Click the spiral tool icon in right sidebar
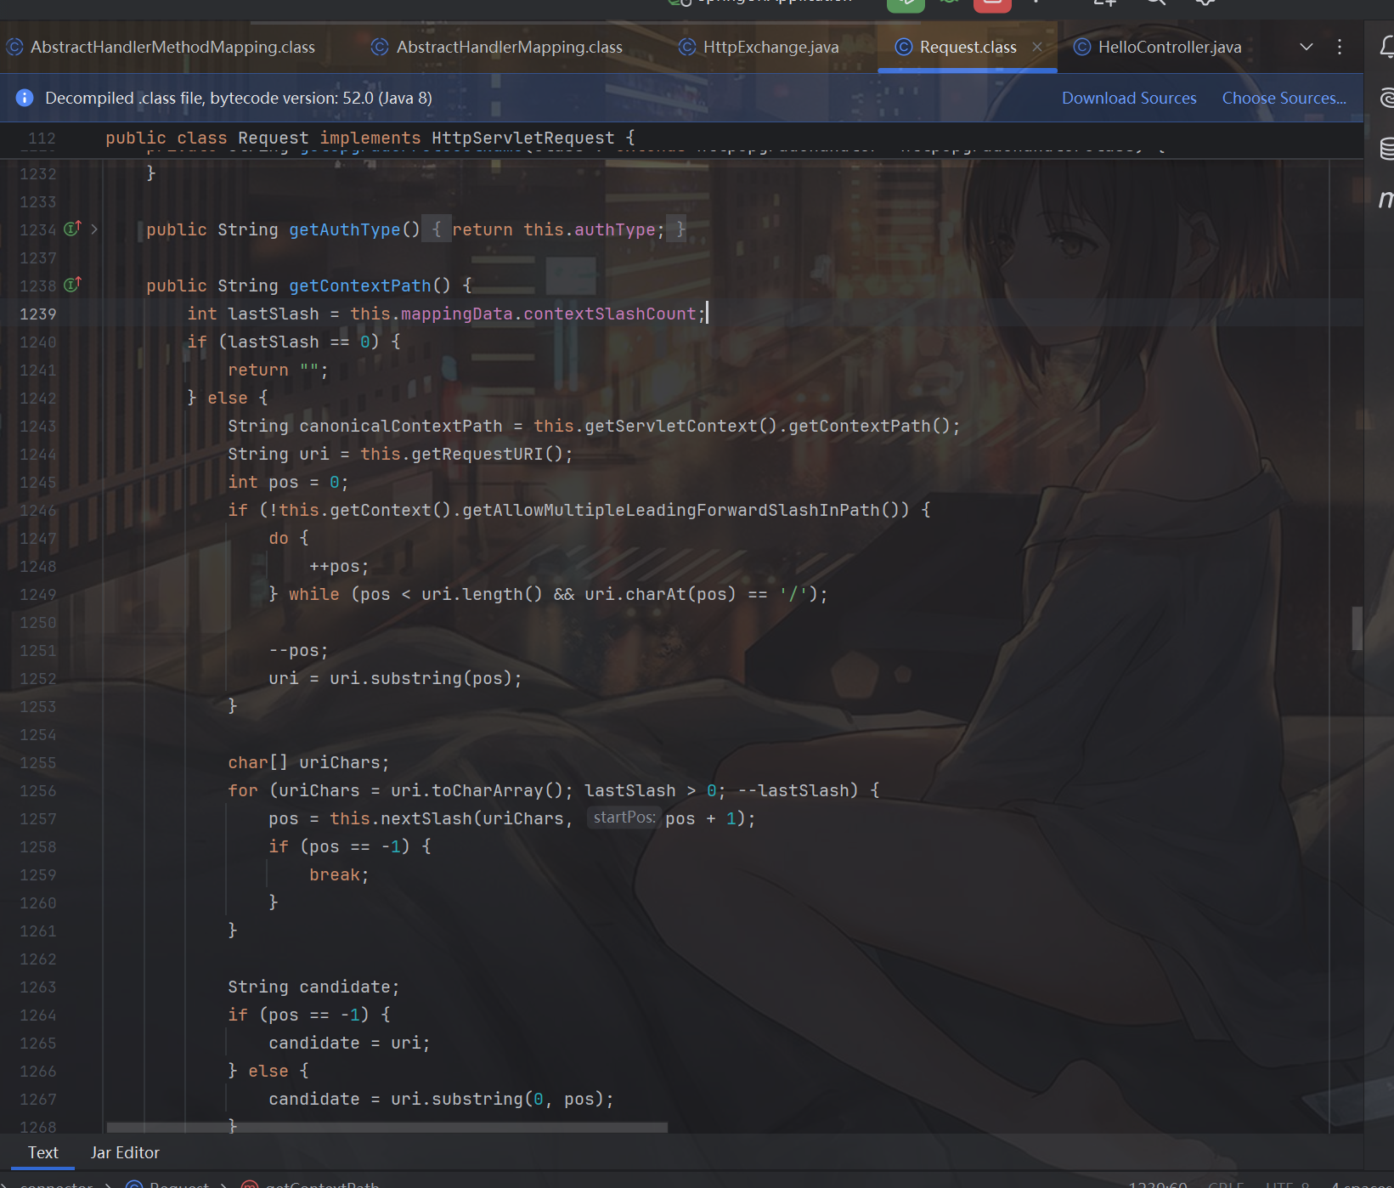The height and width of the screenshot is (1188, 1394). tap(1386, 98)
